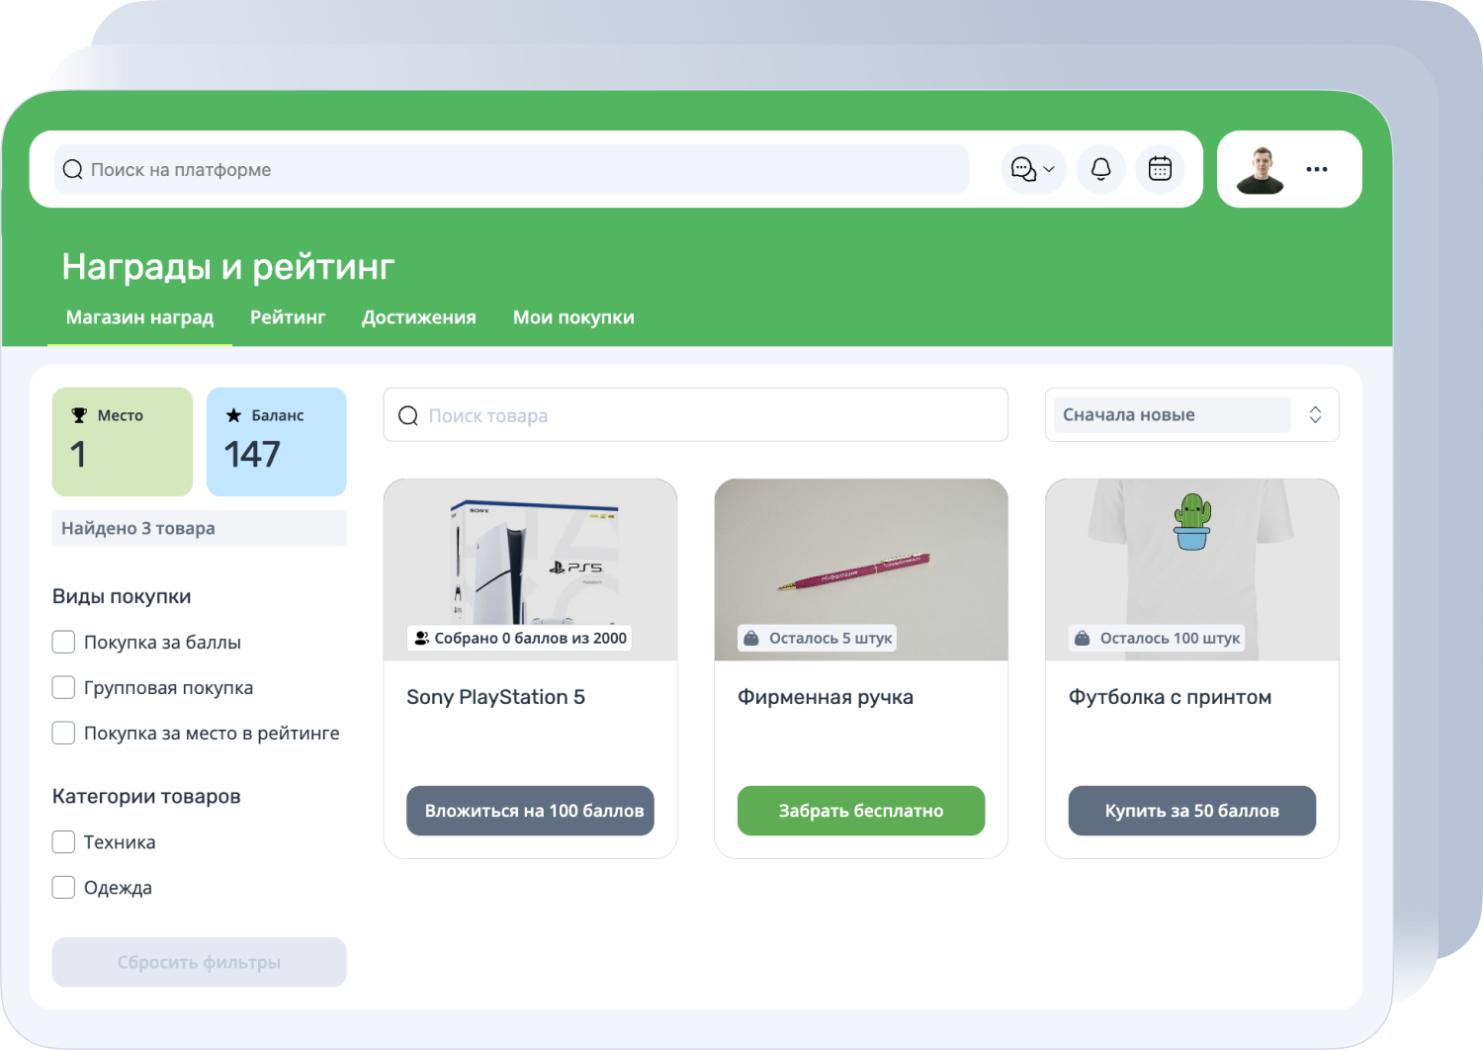Click Купить за 50 баллов button

pyautogui.click(x=1192, y=811)
